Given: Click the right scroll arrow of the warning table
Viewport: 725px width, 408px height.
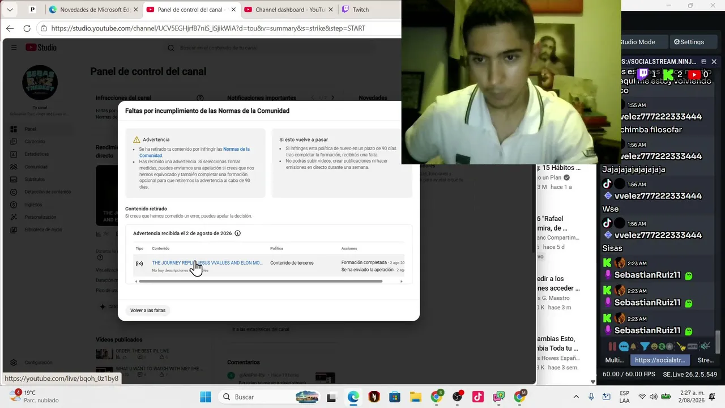Looking at the screenshot, I should [402, 282].
